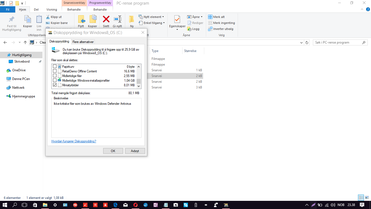The height and width of the screenshot is (209, 371).
Task: Click OK in Diskopprydding dialog
Action: (113, 151)
